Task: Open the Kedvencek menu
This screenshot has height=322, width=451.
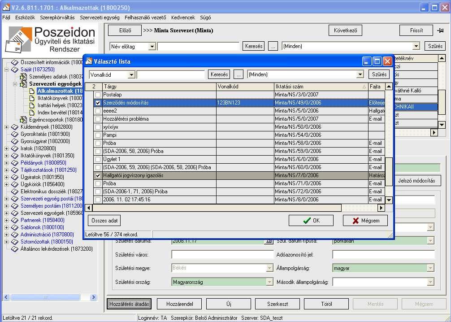Action: (183, 17)
